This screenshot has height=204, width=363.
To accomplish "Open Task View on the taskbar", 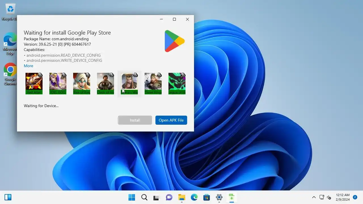I will click(x=156, y=197).
